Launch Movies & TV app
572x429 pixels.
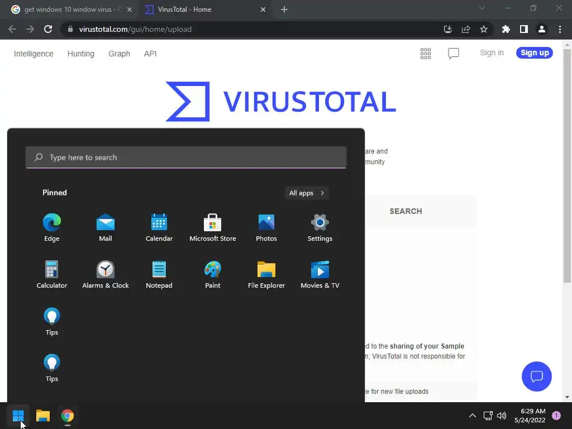[320, 275]
